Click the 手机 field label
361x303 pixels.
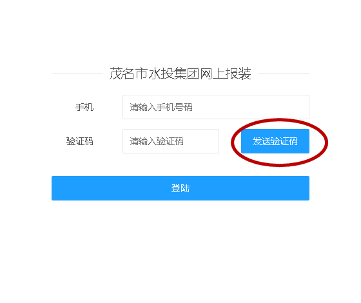coord(84,107)
